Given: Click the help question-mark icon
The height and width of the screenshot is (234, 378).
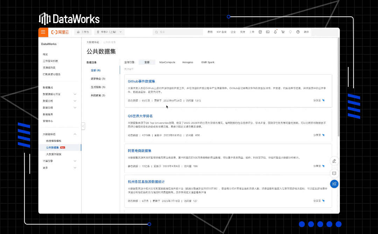Looking at the screenshot, I should (x=298, y=32).
